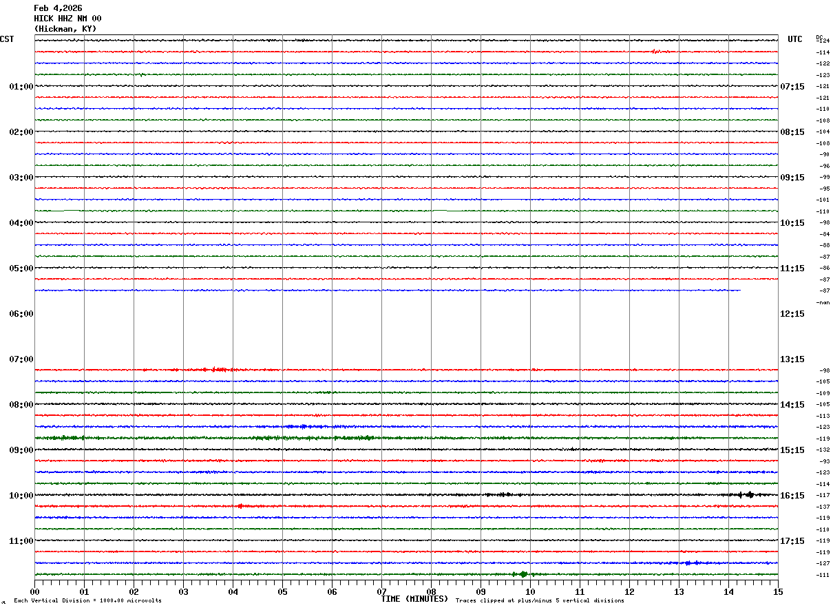Click the Feb 4,2026 date header
The image size is (833, 610).
[58, 8]
